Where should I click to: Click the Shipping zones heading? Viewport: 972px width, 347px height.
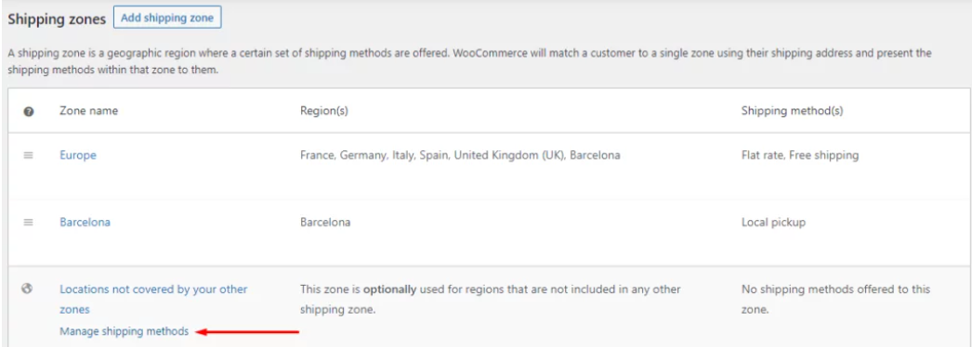pyautogui.click(x=57, y=19)
